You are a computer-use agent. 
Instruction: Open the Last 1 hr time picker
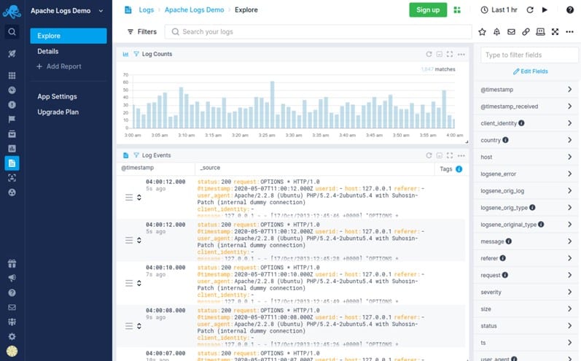[x=499, y=10]
